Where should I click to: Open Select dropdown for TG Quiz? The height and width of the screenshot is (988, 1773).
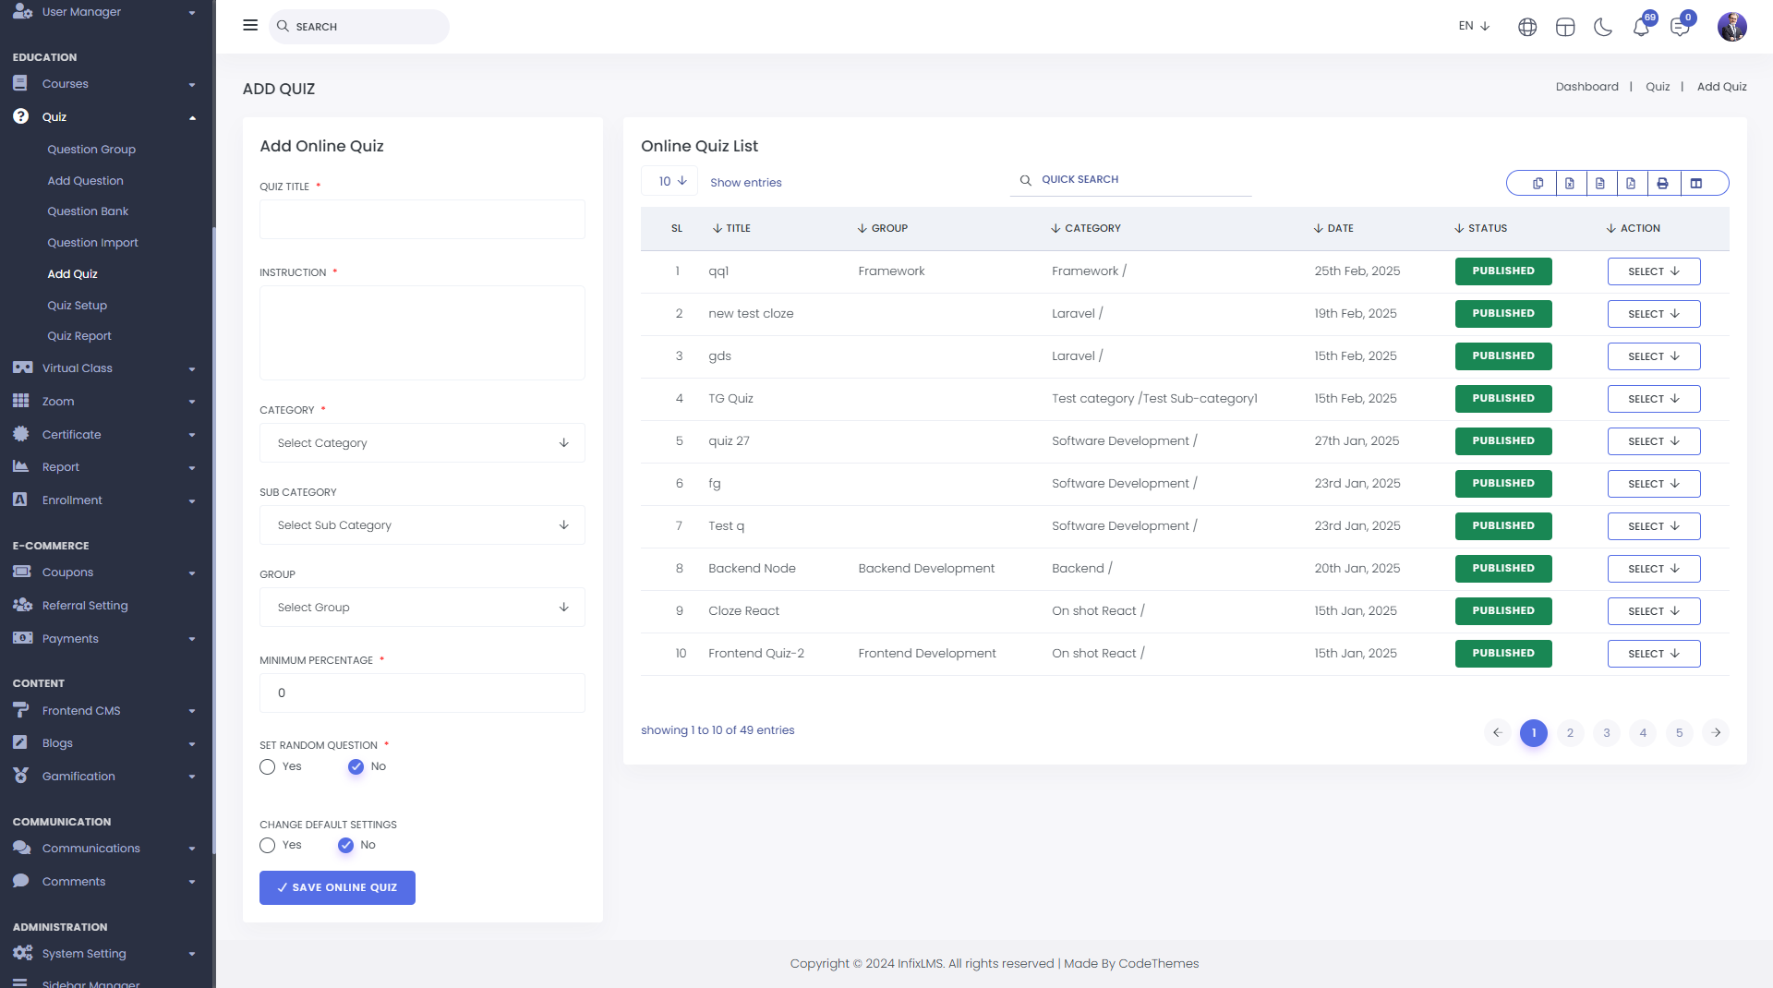(x=1654, y=399)
